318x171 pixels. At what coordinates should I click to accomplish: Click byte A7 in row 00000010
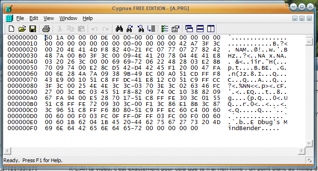(194, 44)
